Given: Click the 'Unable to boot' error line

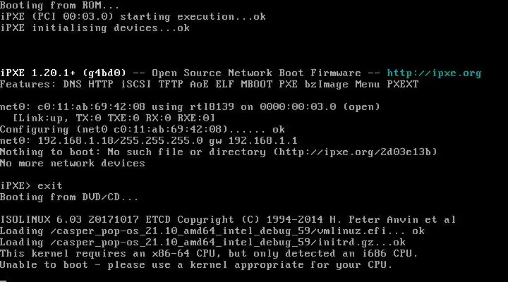Looking at the screenshot, I should pos(42,264).
